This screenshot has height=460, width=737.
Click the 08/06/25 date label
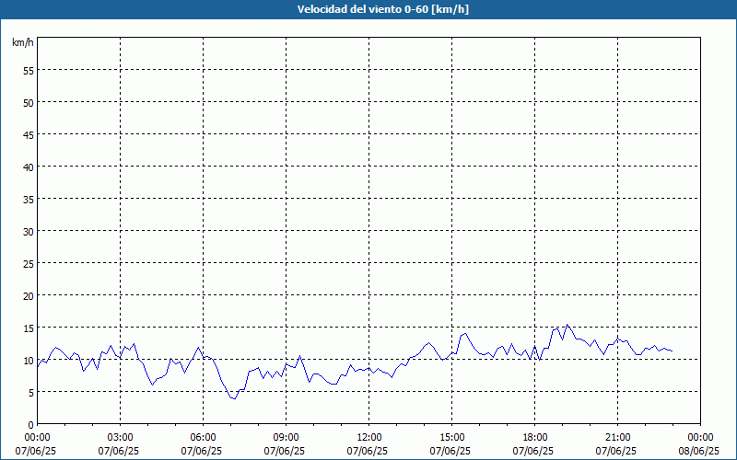point(698,451)
